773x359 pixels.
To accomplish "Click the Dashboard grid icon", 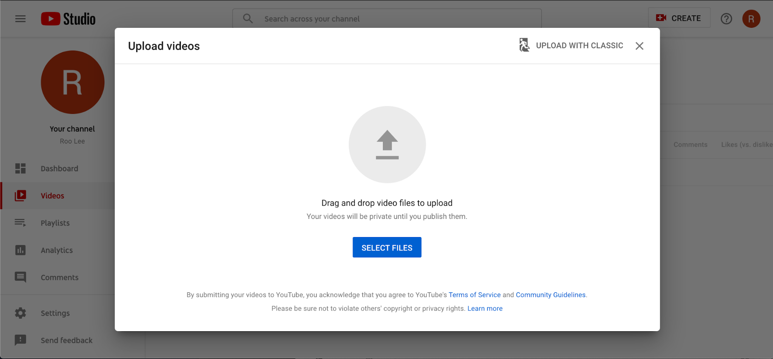I will [20, 168].
